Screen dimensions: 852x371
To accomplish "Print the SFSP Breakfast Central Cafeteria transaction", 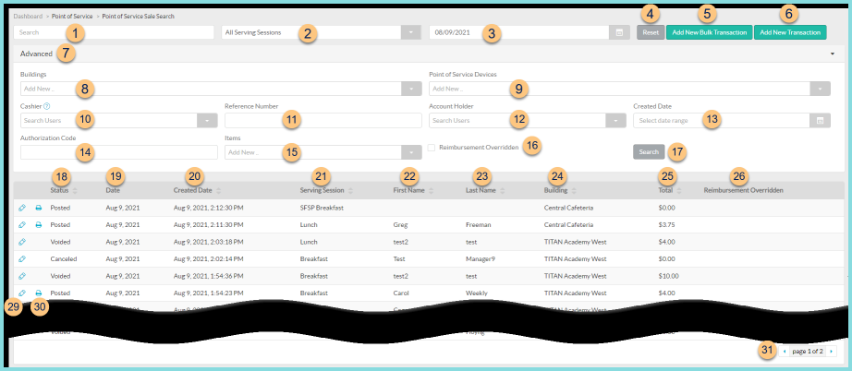I will click(x=39, y=208).
